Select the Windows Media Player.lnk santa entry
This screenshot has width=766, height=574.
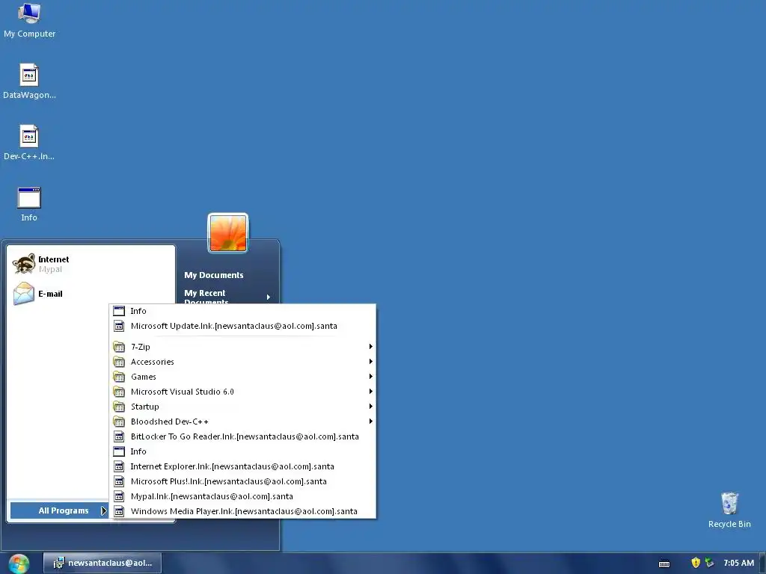pyautogui.click(x=243, y=511)
